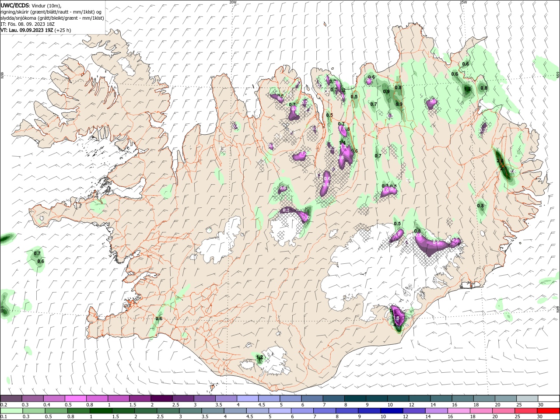Pick the upper legend swatch starting at 3

[205, 399]
